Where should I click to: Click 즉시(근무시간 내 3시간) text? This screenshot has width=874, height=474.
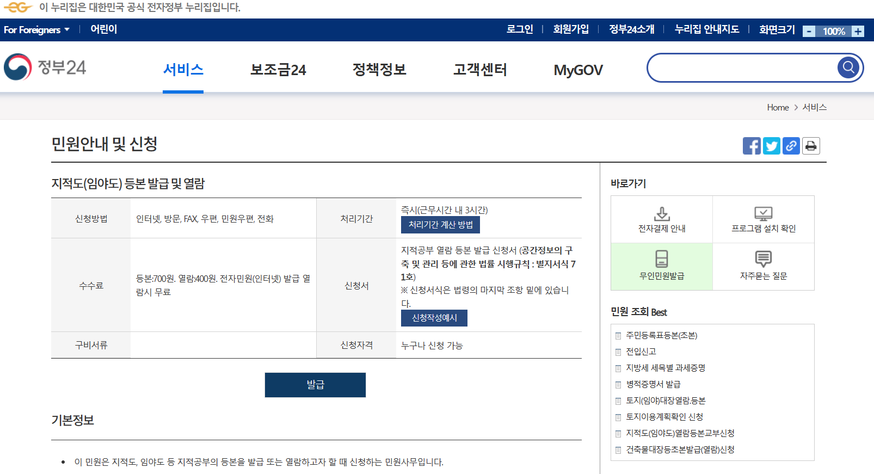click(444, 210)
